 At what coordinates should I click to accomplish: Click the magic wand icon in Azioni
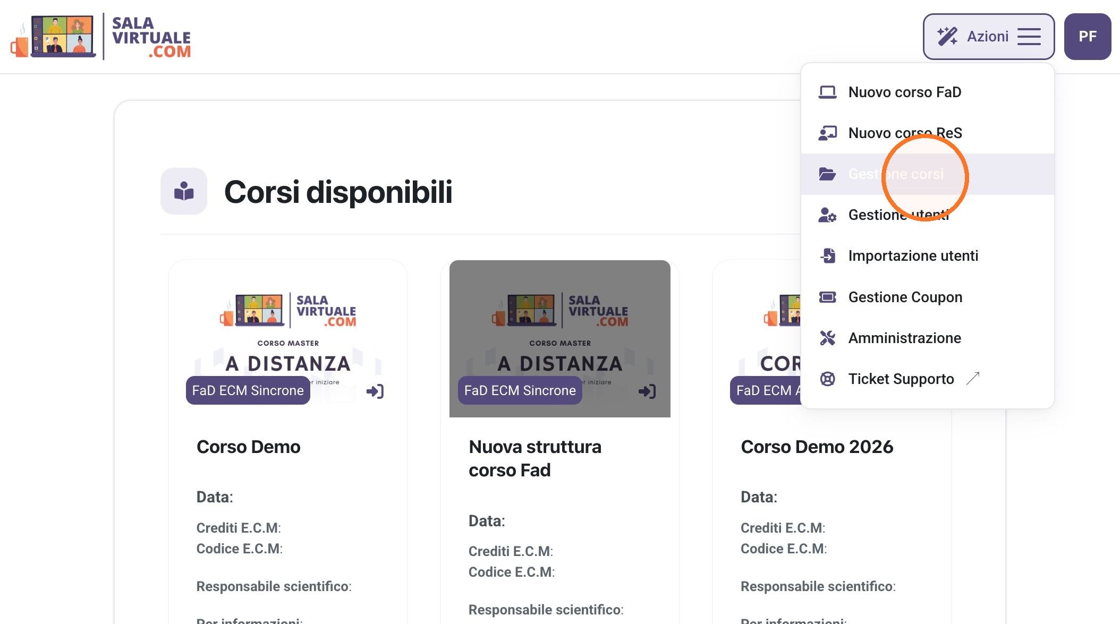947,37
